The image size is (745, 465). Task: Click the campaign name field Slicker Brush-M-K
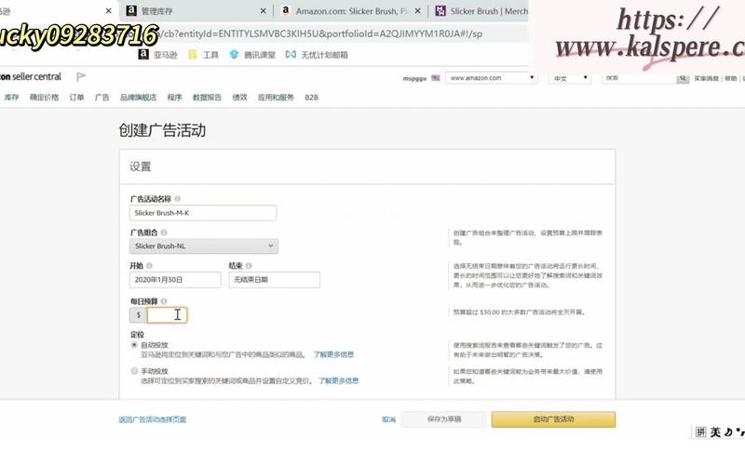pos(203,213)
